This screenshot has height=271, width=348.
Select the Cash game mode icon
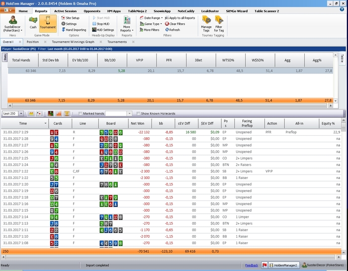pos(33,23)
